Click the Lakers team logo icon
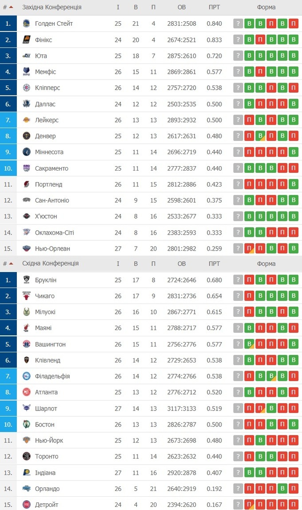 pyautogui.click(x=27, y=120)
